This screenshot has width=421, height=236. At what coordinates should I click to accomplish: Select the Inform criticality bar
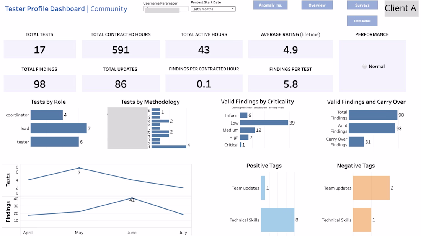[x=243, y=115]
